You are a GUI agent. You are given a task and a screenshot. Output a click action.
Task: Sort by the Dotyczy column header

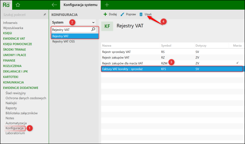201,45
